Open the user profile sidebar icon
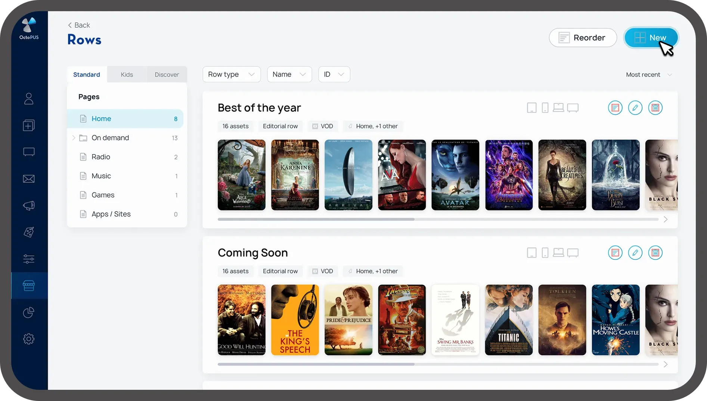Screen dimensions: 707x401 pos(29,99)
